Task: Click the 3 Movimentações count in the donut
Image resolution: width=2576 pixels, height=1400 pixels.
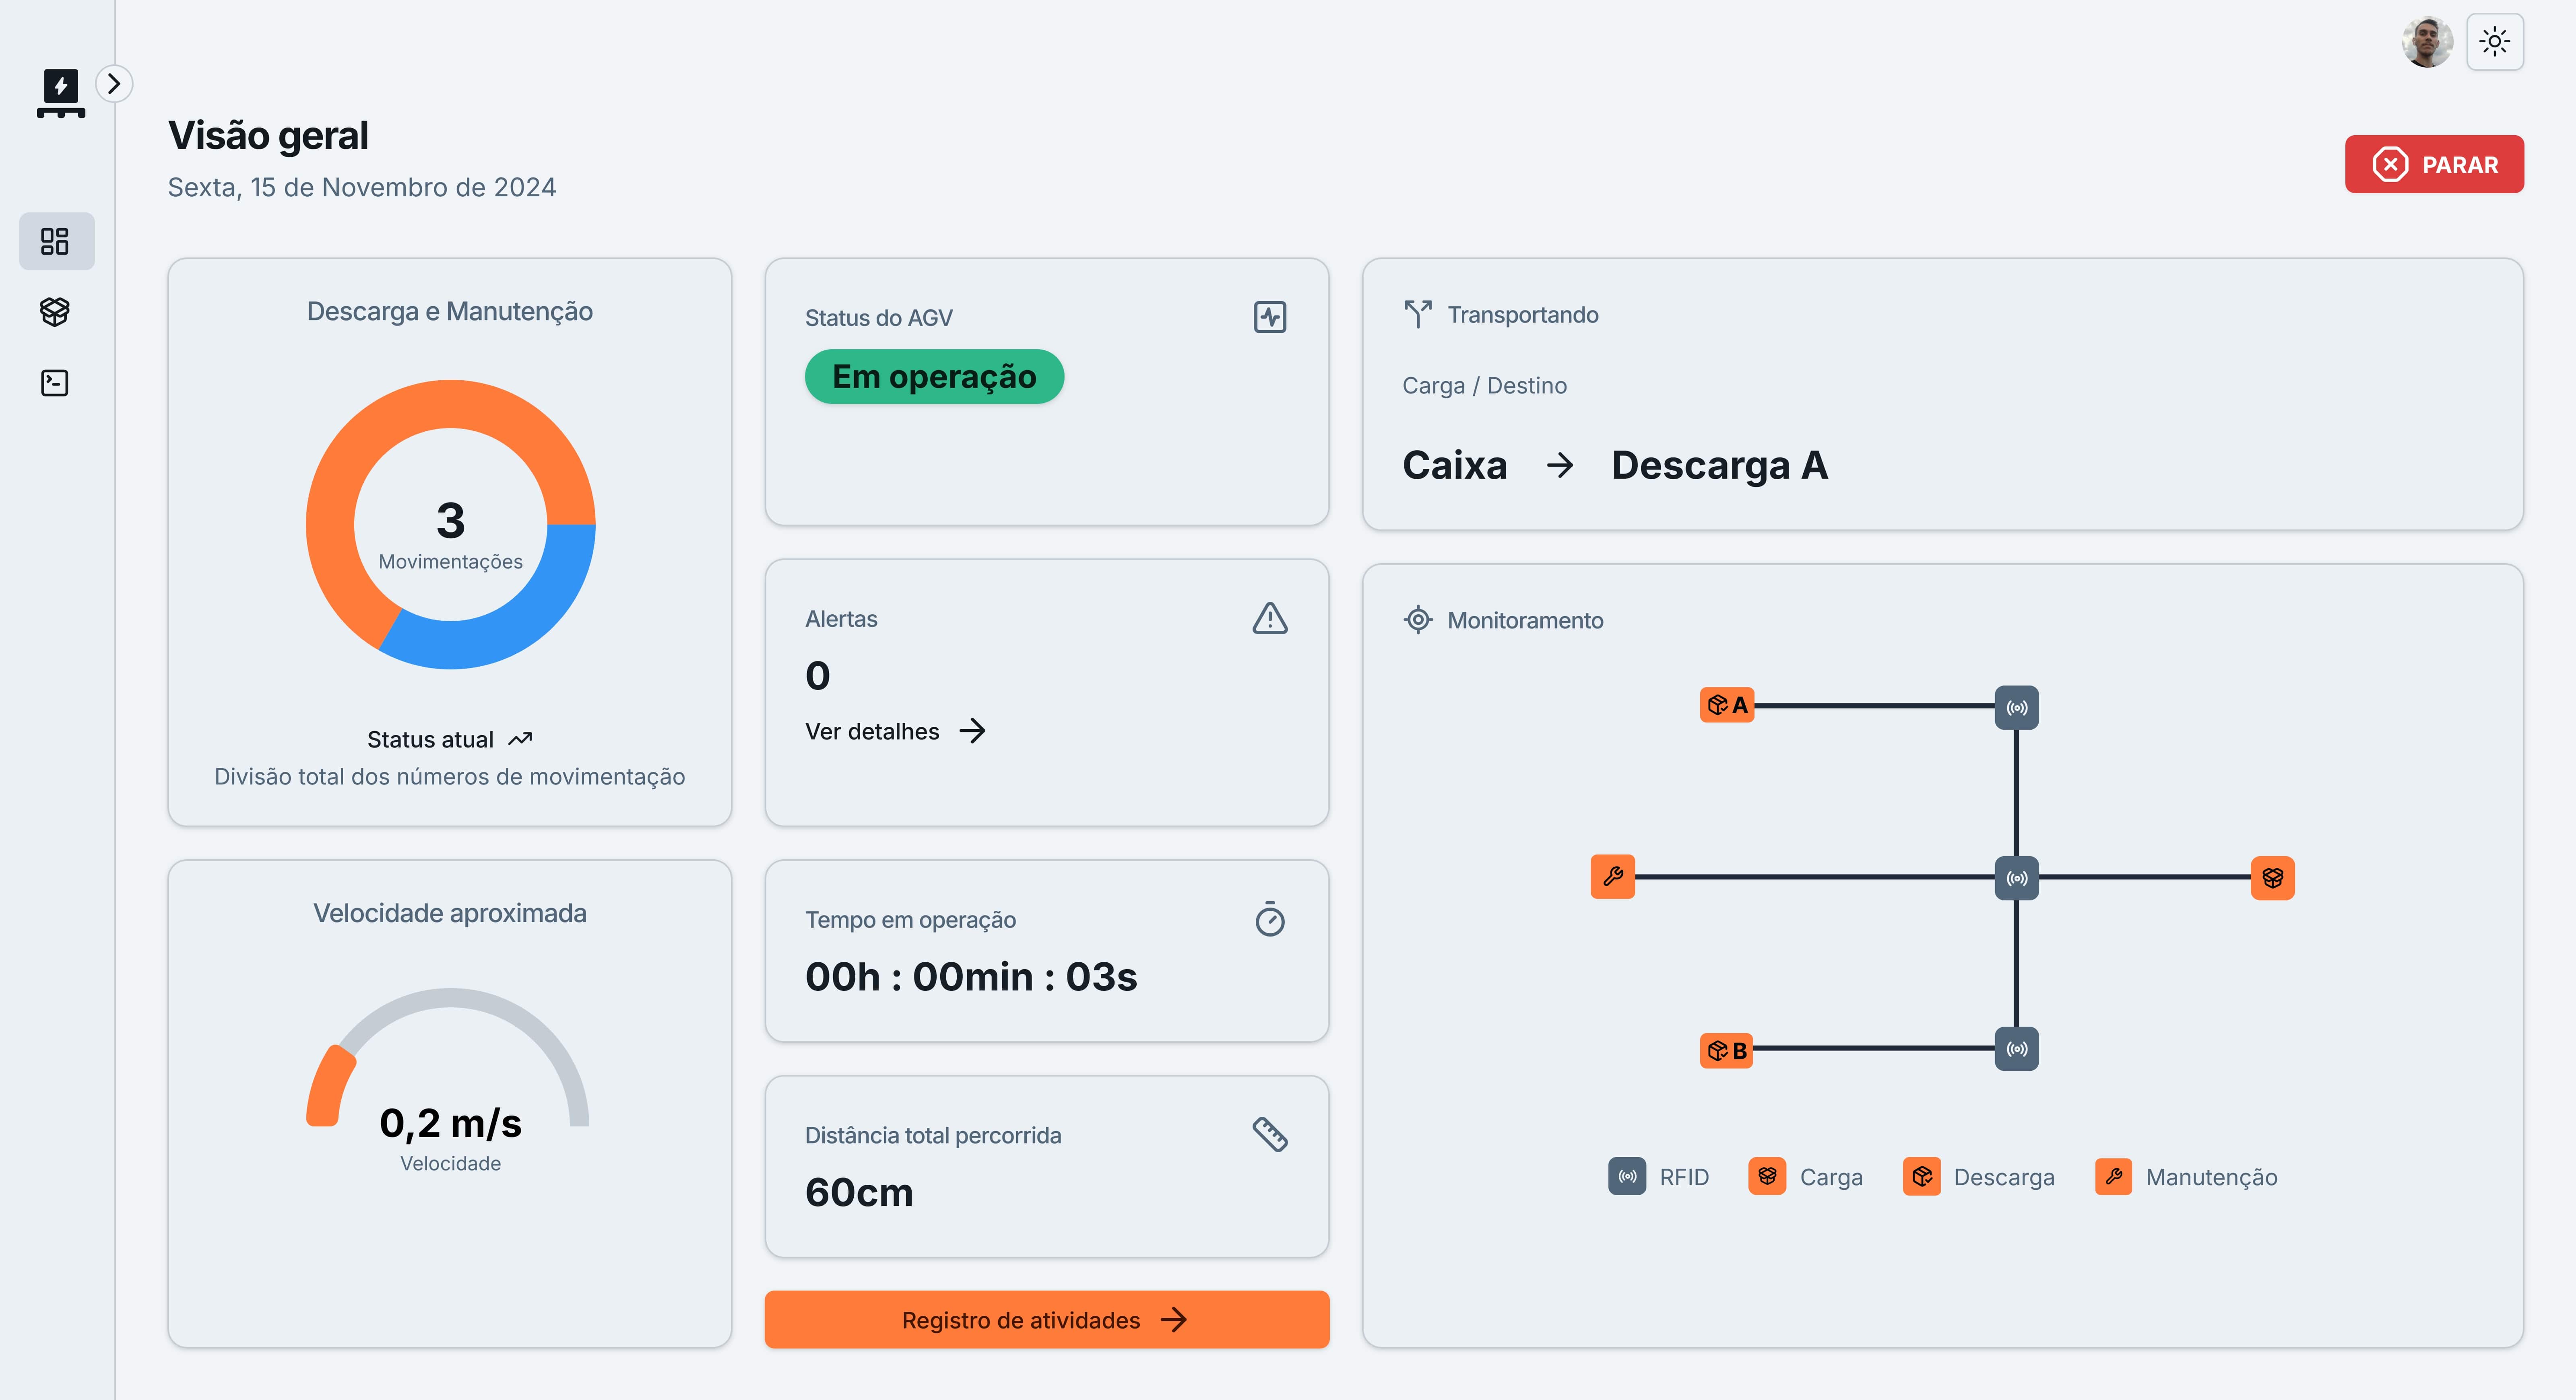Action: (450, 535)
